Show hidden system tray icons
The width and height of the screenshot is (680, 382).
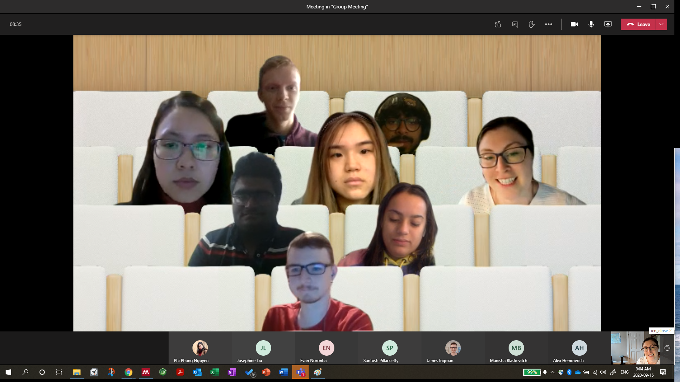coord(552,372)
